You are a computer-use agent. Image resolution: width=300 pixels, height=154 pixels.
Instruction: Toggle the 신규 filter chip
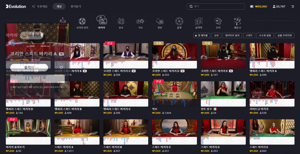tap(216, 35)
